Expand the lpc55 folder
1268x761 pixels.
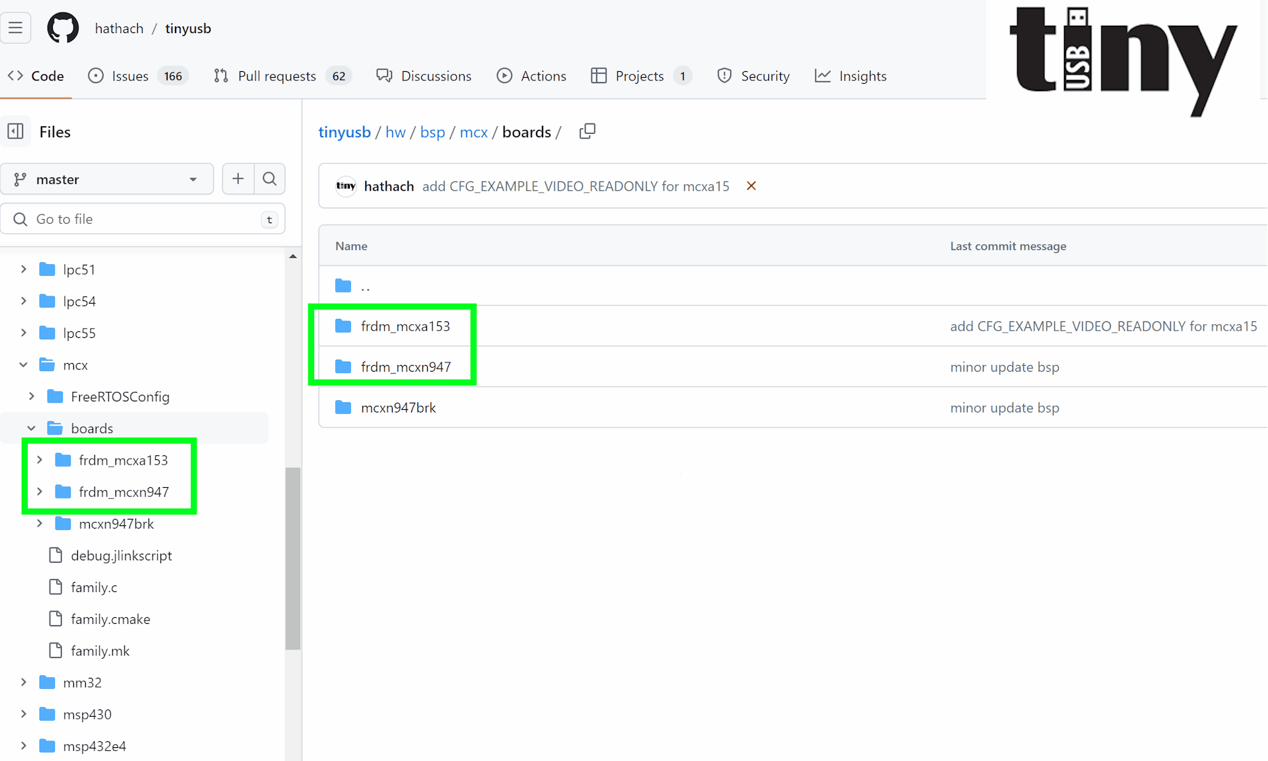(x=24, y=333)
